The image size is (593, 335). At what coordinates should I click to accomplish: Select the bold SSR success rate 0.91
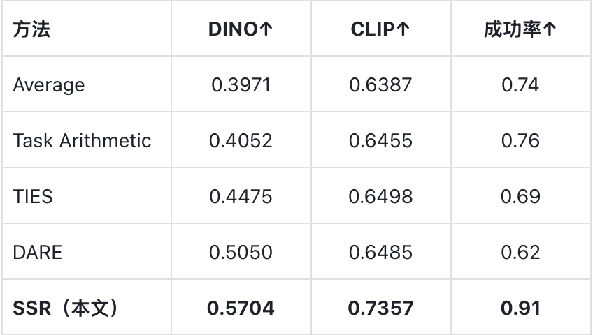(x=520, y=308)
